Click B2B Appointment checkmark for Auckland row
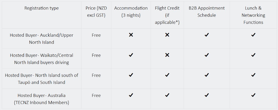 click(x=206, y=35)
